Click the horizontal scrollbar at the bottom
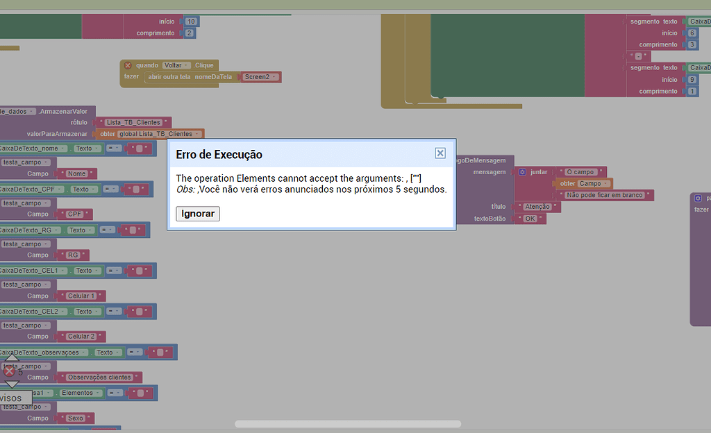 click(347, 423)
